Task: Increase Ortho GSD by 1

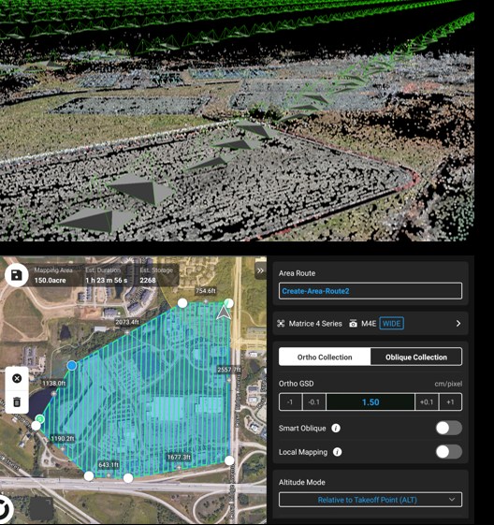Action: 450,401
